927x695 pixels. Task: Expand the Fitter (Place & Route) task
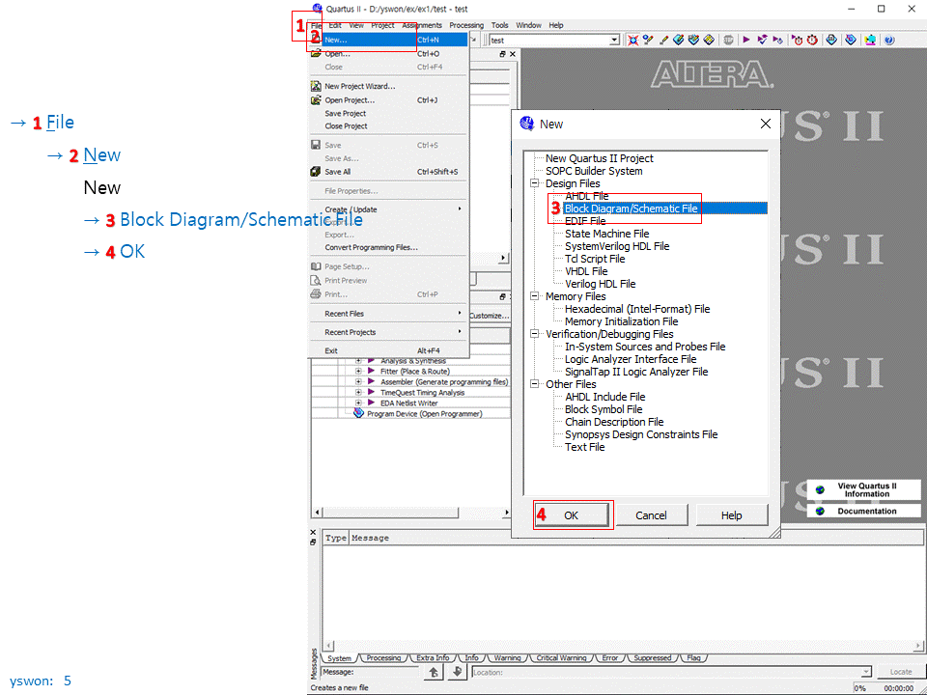click(x=358, y=371)
